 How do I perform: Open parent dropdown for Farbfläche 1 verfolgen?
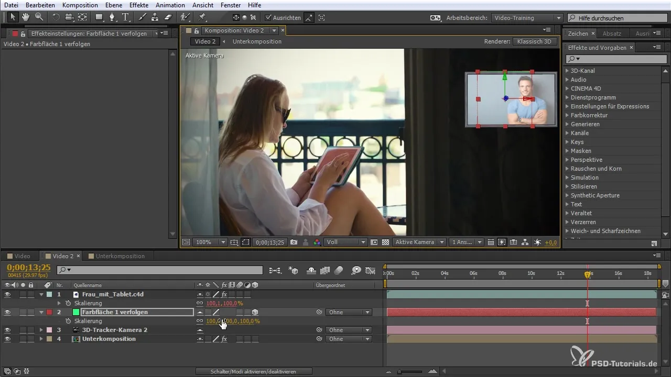click(x=349, y=312)
